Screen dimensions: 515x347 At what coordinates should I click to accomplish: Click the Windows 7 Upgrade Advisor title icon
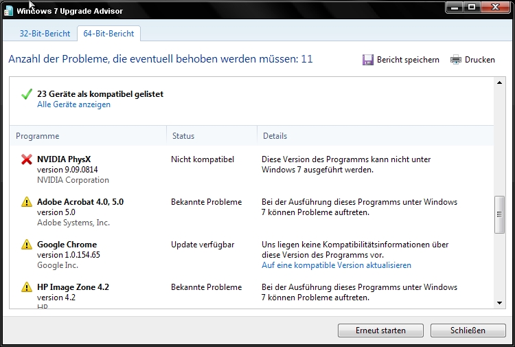[x=8, y=11]
